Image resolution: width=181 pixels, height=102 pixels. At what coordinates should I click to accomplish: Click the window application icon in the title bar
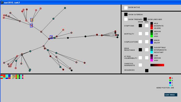click(x=2, y=2)
